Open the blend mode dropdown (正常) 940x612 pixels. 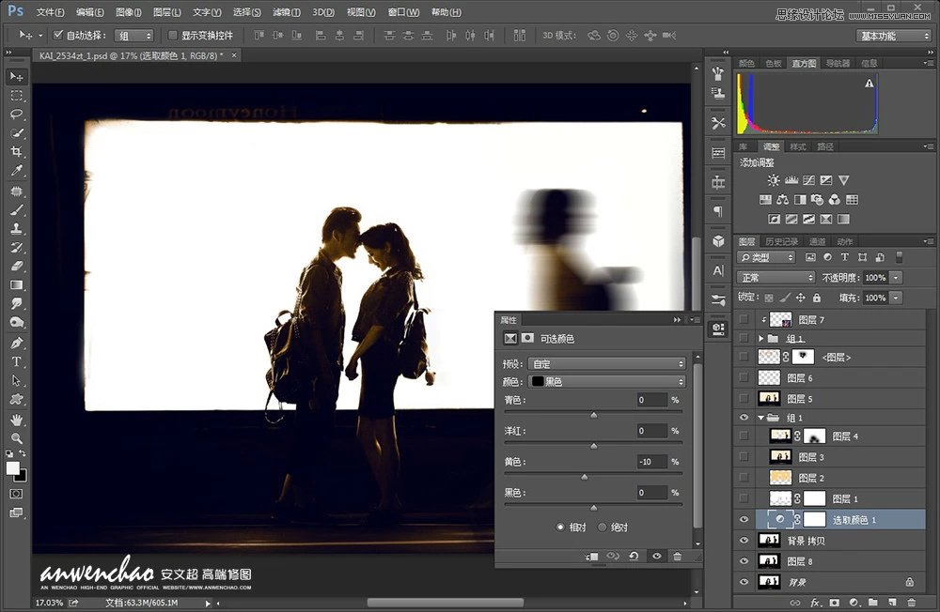click(x=775, y=278)
